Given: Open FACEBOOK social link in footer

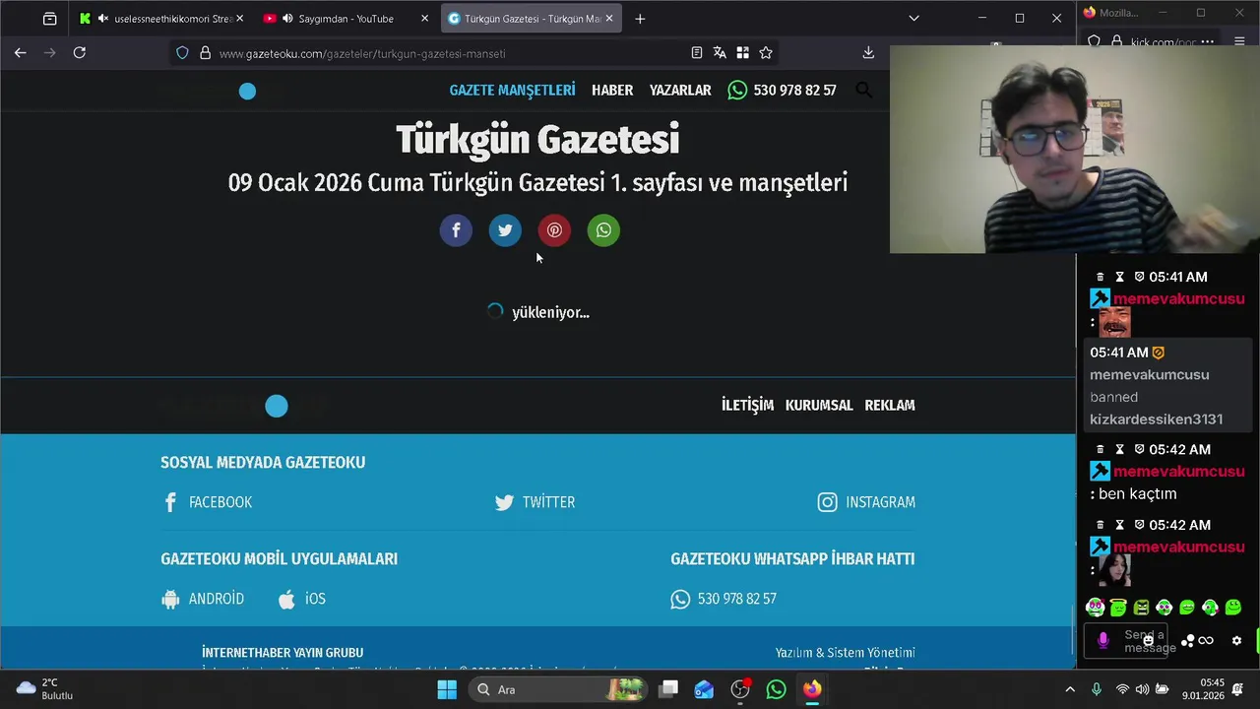Looking at the screenshot, I should 207,502.
